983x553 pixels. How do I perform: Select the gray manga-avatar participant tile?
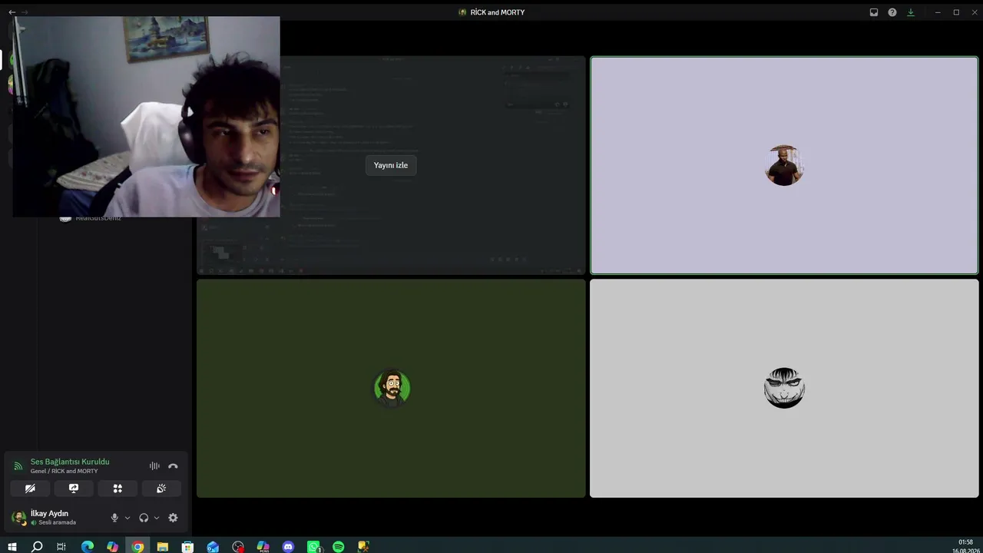(784, 388)
